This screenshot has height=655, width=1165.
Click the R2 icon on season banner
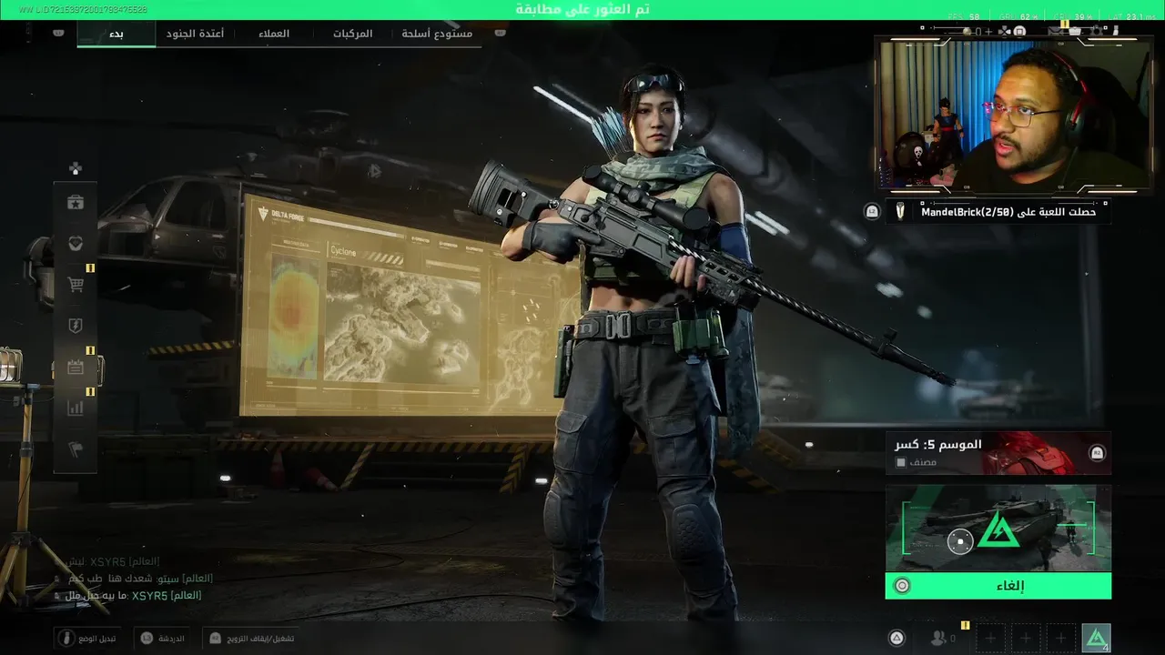point(1097,453)
